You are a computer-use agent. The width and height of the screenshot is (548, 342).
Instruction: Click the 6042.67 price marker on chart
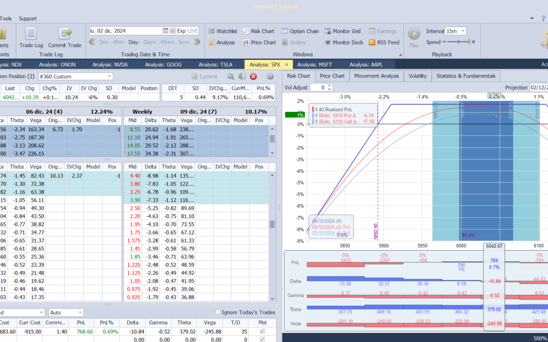(x=494, y=246)
